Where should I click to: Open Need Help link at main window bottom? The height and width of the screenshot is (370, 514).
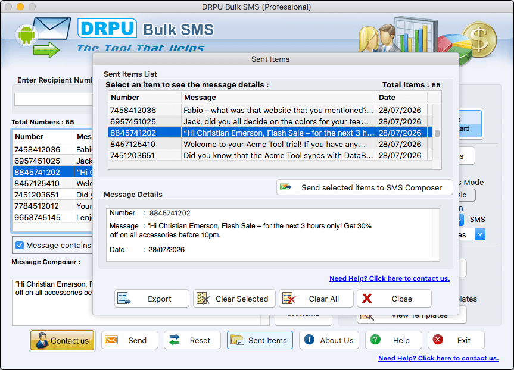coord(438,358)
